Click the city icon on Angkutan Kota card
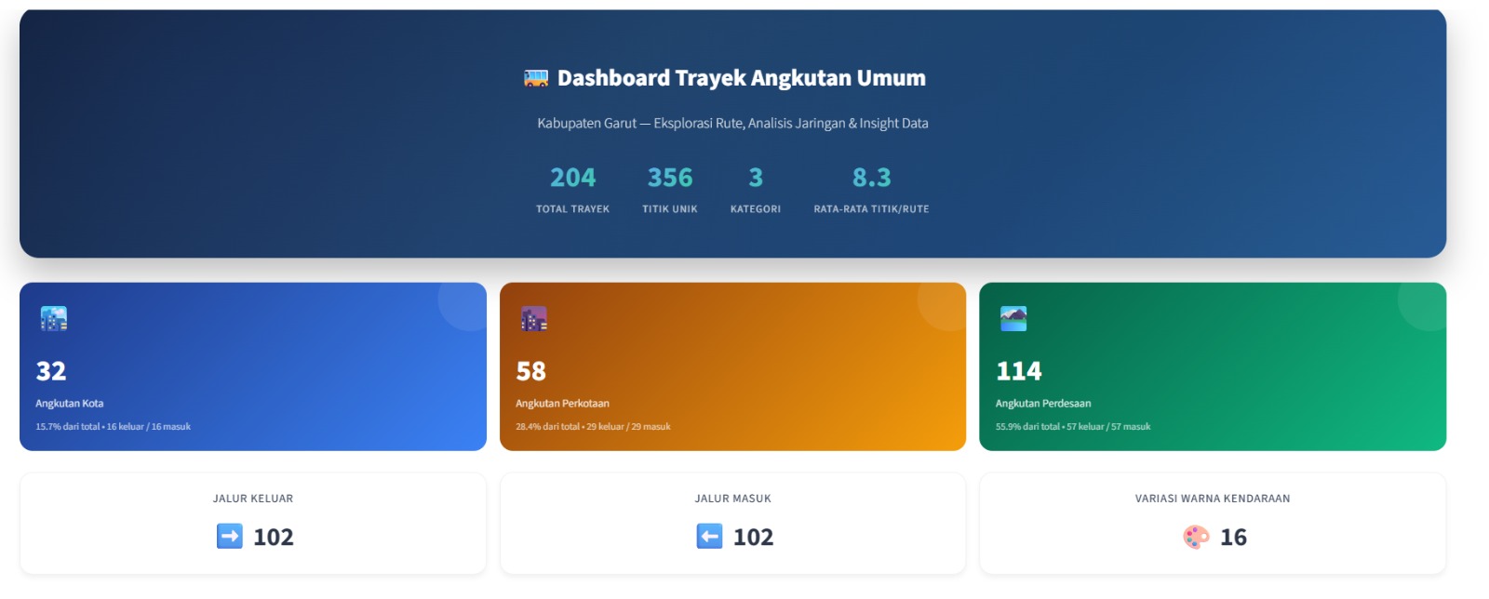Image resolution: width=1489 pixels, height=599 pixels. click(x=54, y=319)
